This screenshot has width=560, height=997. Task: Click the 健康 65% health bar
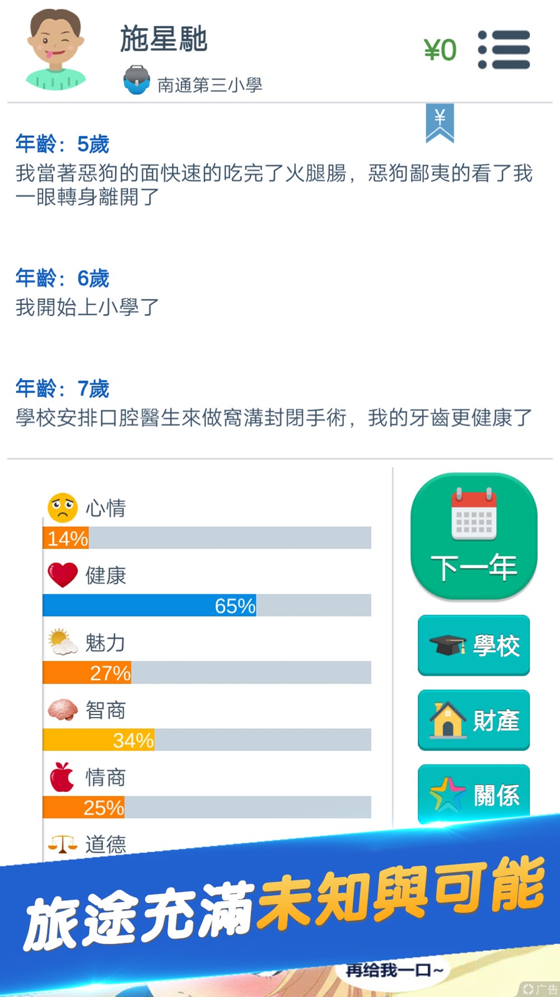click(207, 605)
